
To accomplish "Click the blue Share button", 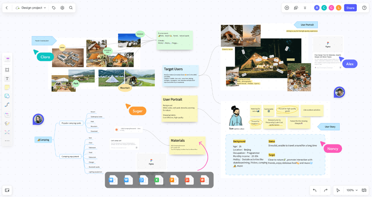I will [x=350, y=8].
